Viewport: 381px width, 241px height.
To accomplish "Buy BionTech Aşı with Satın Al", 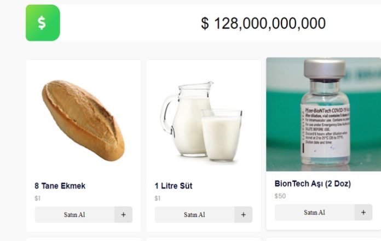I will [314, 213].
